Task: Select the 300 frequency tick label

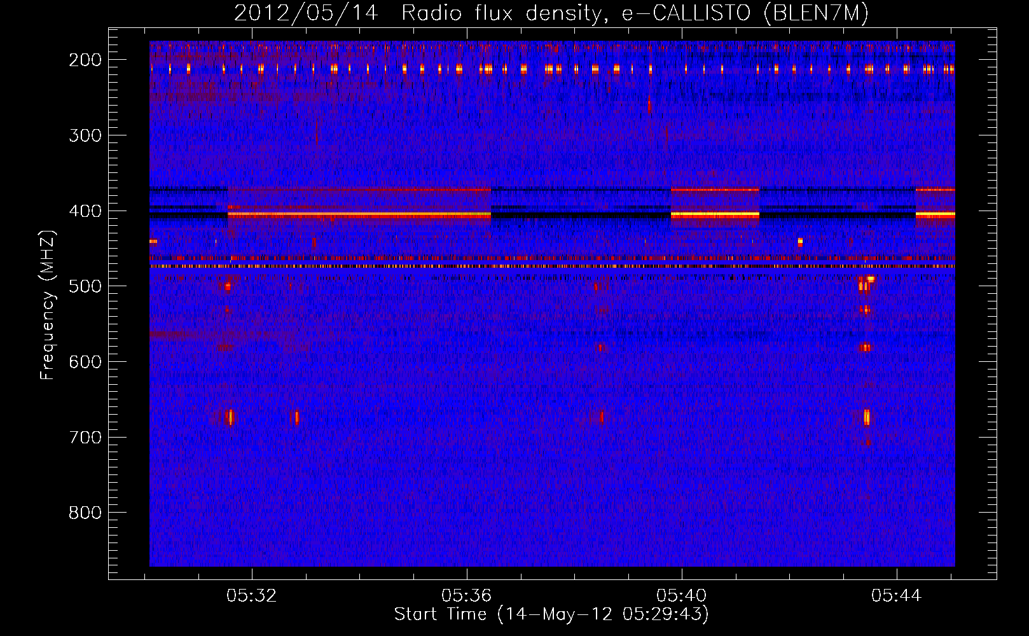Action: [85, 135]
